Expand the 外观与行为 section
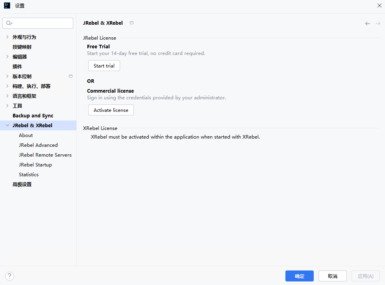 [7, 37]
